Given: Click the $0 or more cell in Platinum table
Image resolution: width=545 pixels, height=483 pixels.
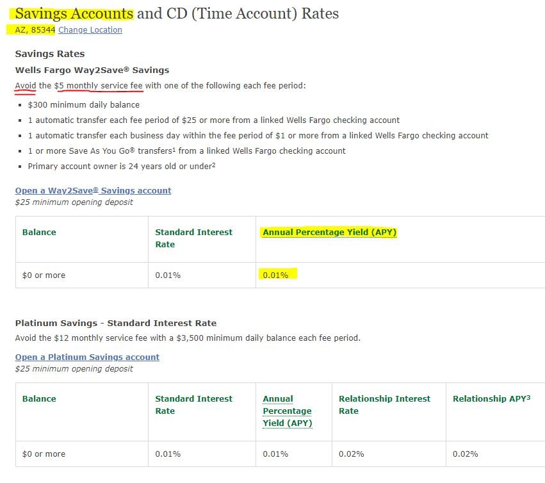Looking at the screenshot, I should click(x=44, y=454).
